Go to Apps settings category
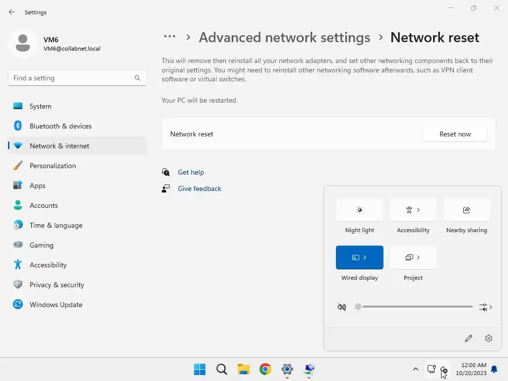 click(77, 186)
